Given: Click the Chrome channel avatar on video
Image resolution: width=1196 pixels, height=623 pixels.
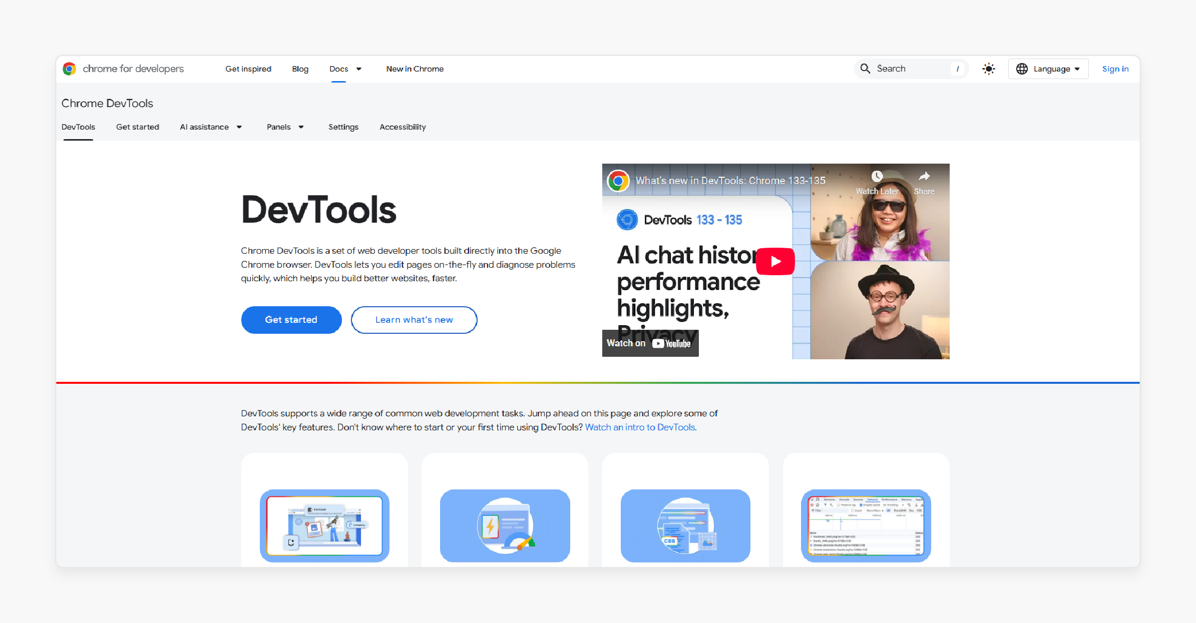Looking at the screenshot, I should (618, 181).
